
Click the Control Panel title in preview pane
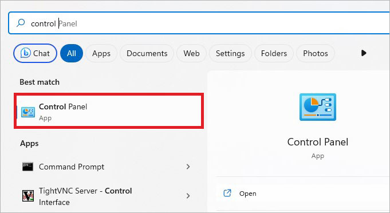pos(318,142)
